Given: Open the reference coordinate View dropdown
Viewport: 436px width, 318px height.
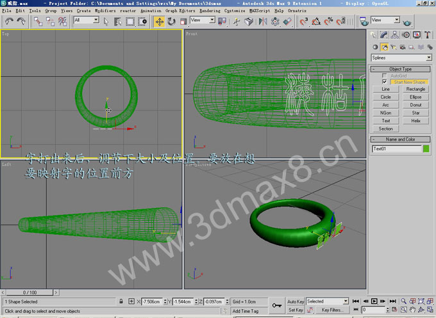Looking at the screenshot, I should 203,20.
